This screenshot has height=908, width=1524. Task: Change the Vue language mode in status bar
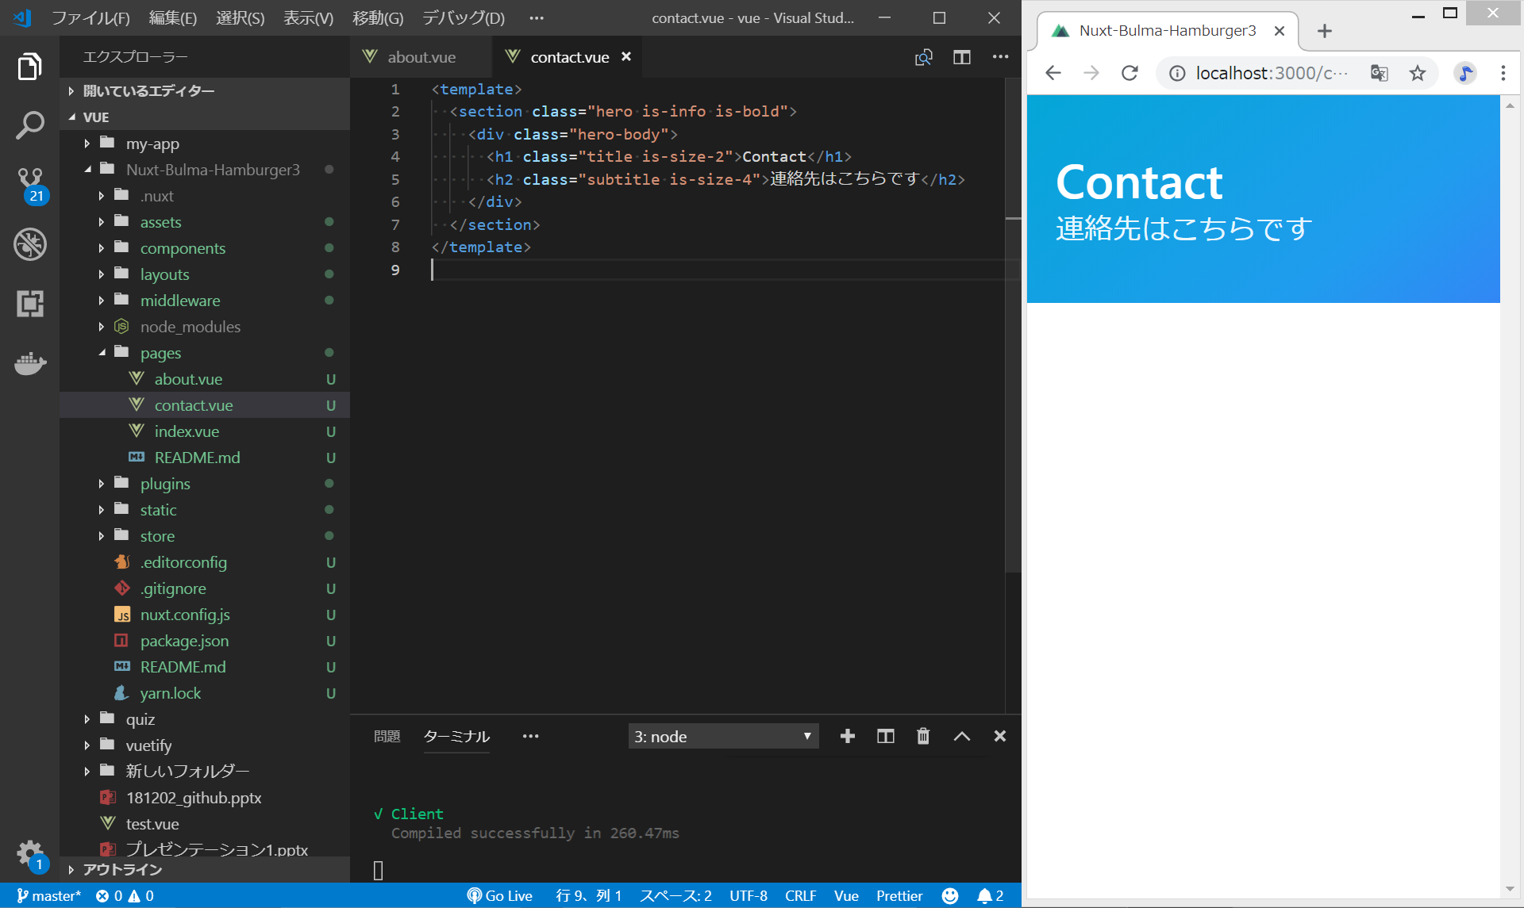tap(846, 895)
